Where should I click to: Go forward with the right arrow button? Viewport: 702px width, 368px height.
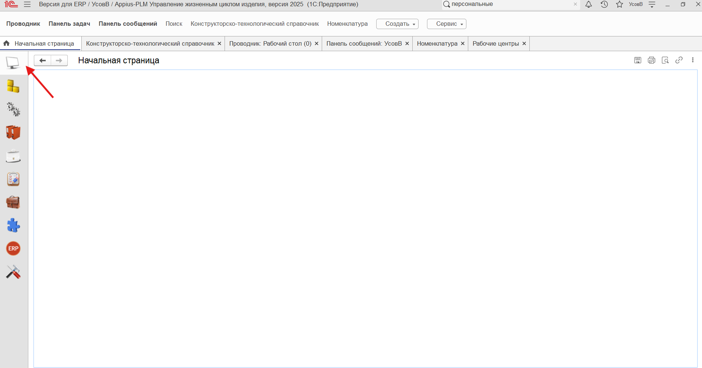pyautogui.click(x=59, y=60)
